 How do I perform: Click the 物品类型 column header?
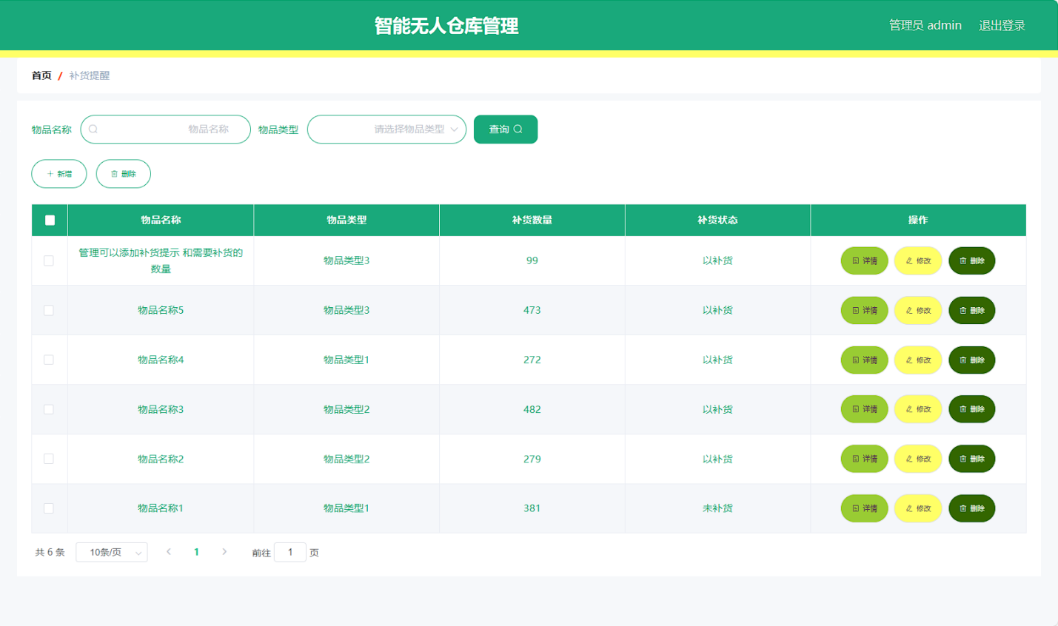tap(346, 220)
